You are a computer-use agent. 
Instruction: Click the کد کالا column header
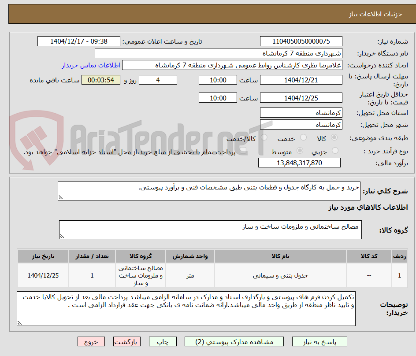369,256
